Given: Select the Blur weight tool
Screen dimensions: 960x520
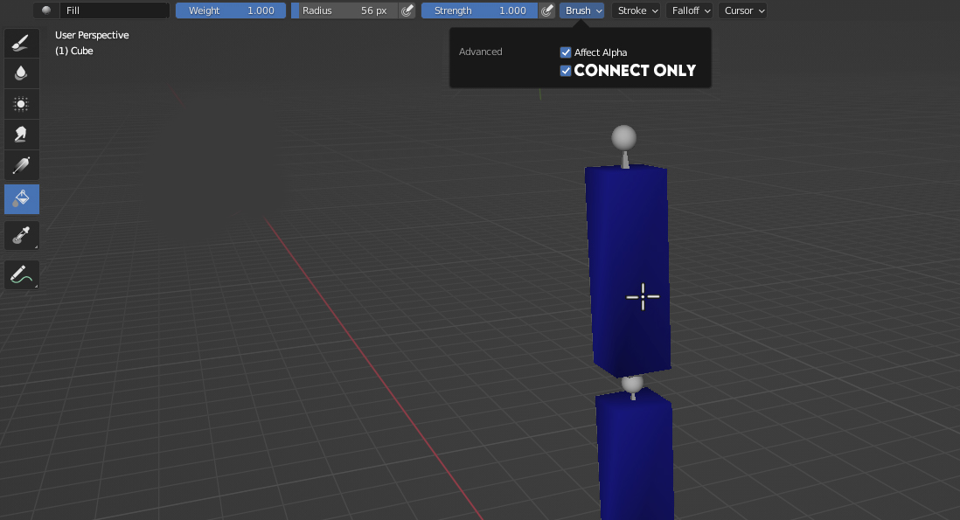Looking at the screenshot, I should (22, 73).
